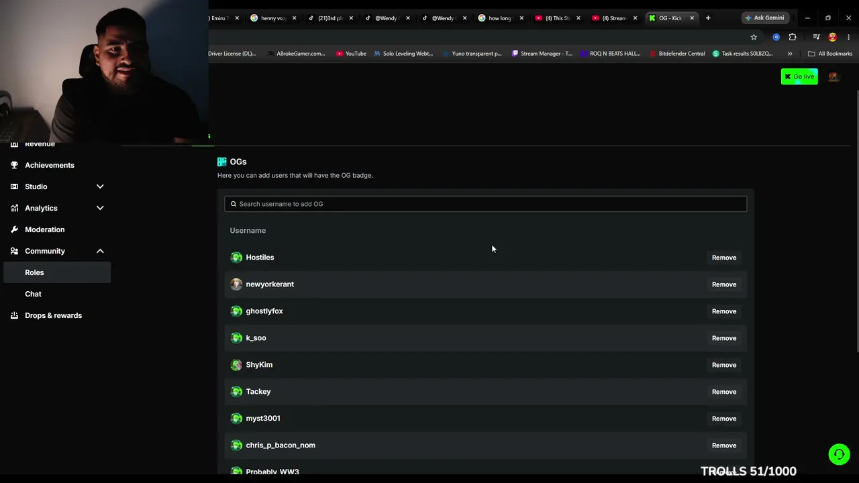Click the username text k_soo
Viewport: 859px width, 483px height.
[x=256, y=338]
